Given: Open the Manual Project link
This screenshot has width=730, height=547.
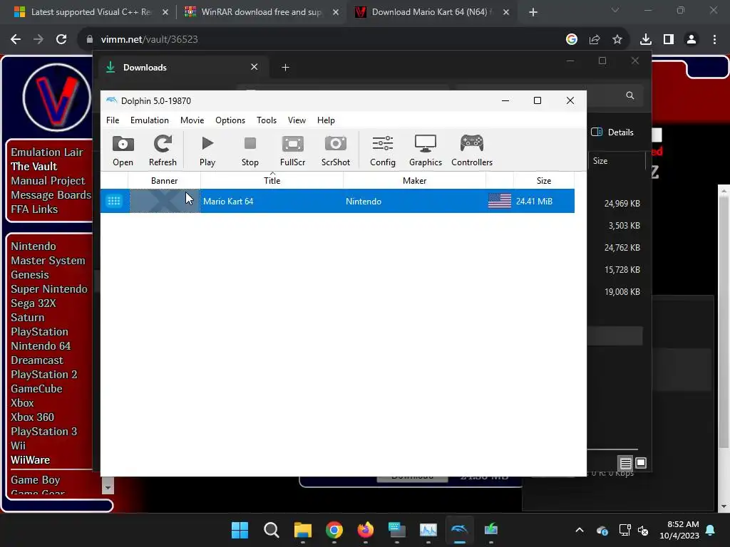Looking at the screenshot, I should coord(48,180).
